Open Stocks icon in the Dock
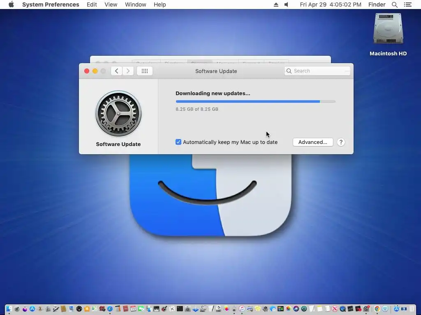The width and height of the screenshot is (421, 315). (x=350, y=309)
